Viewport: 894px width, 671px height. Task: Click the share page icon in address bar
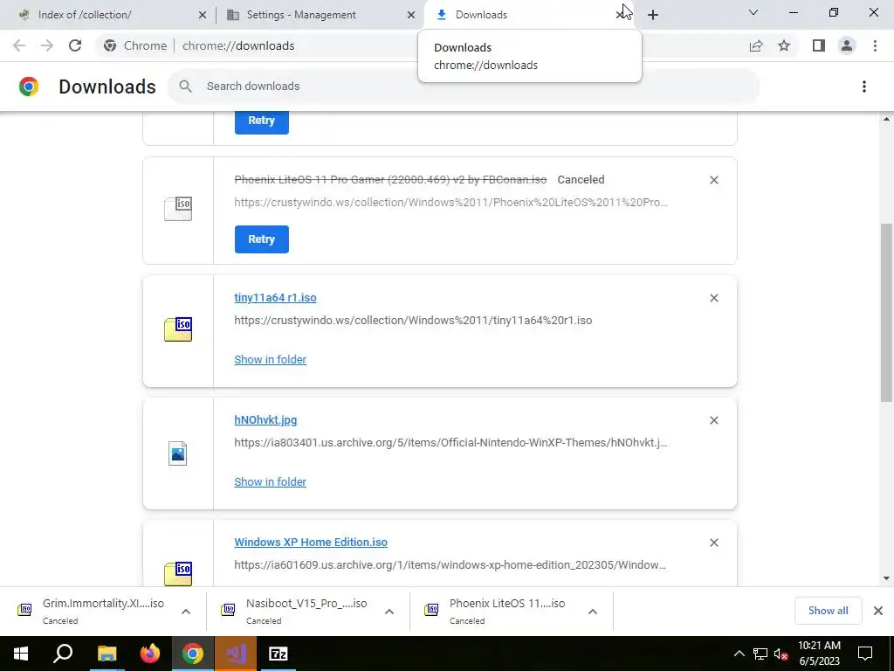(x=756, y=45)
